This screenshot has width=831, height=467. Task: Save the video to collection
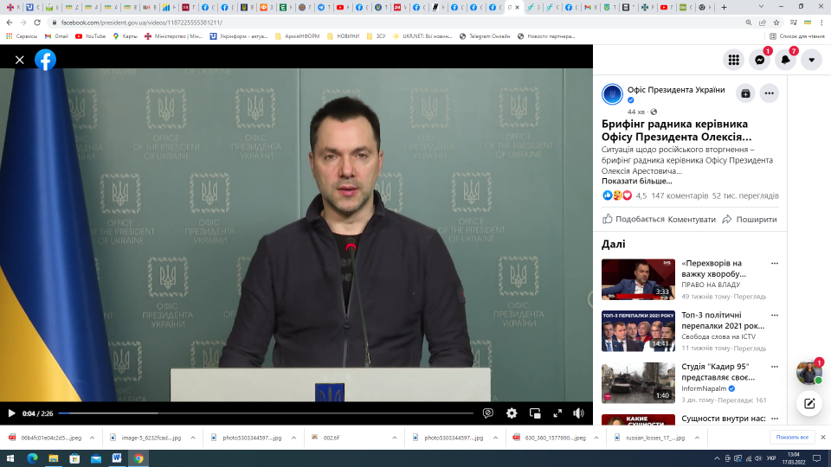[744, 93]
